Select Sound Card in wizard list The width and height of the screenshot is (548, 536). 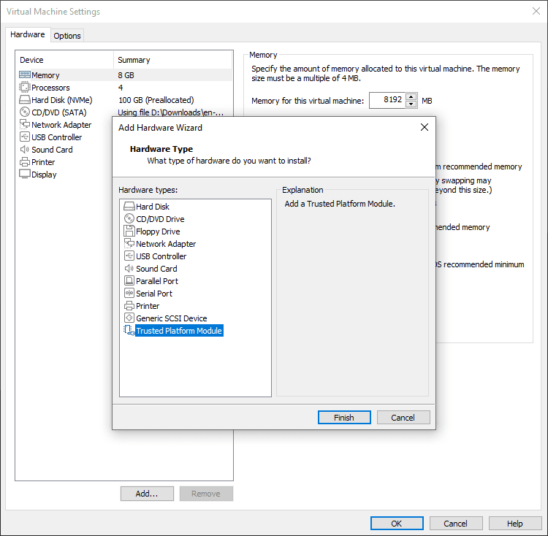(156, 269)
